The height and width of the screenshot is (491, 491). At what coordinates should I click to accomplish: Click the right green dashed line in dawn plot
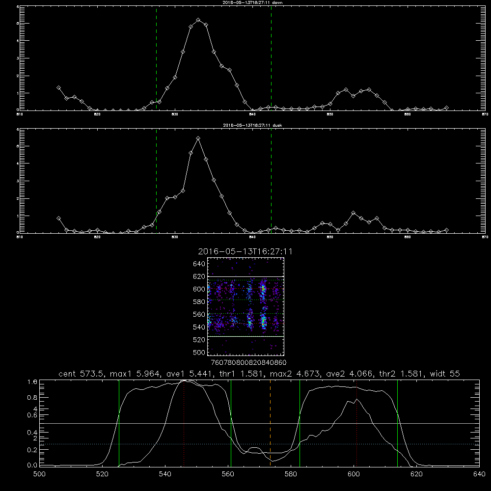point(271,58)
